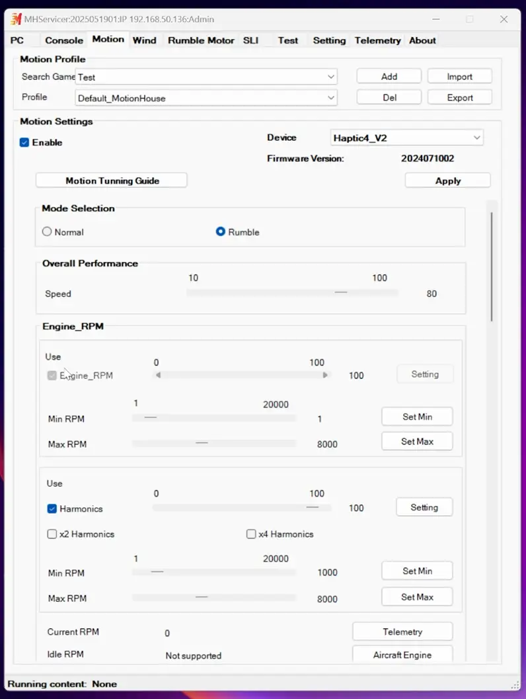
Task: Uncheck the Harmonics checkbox
Action: pyautogui.click(x=52, y=508)
